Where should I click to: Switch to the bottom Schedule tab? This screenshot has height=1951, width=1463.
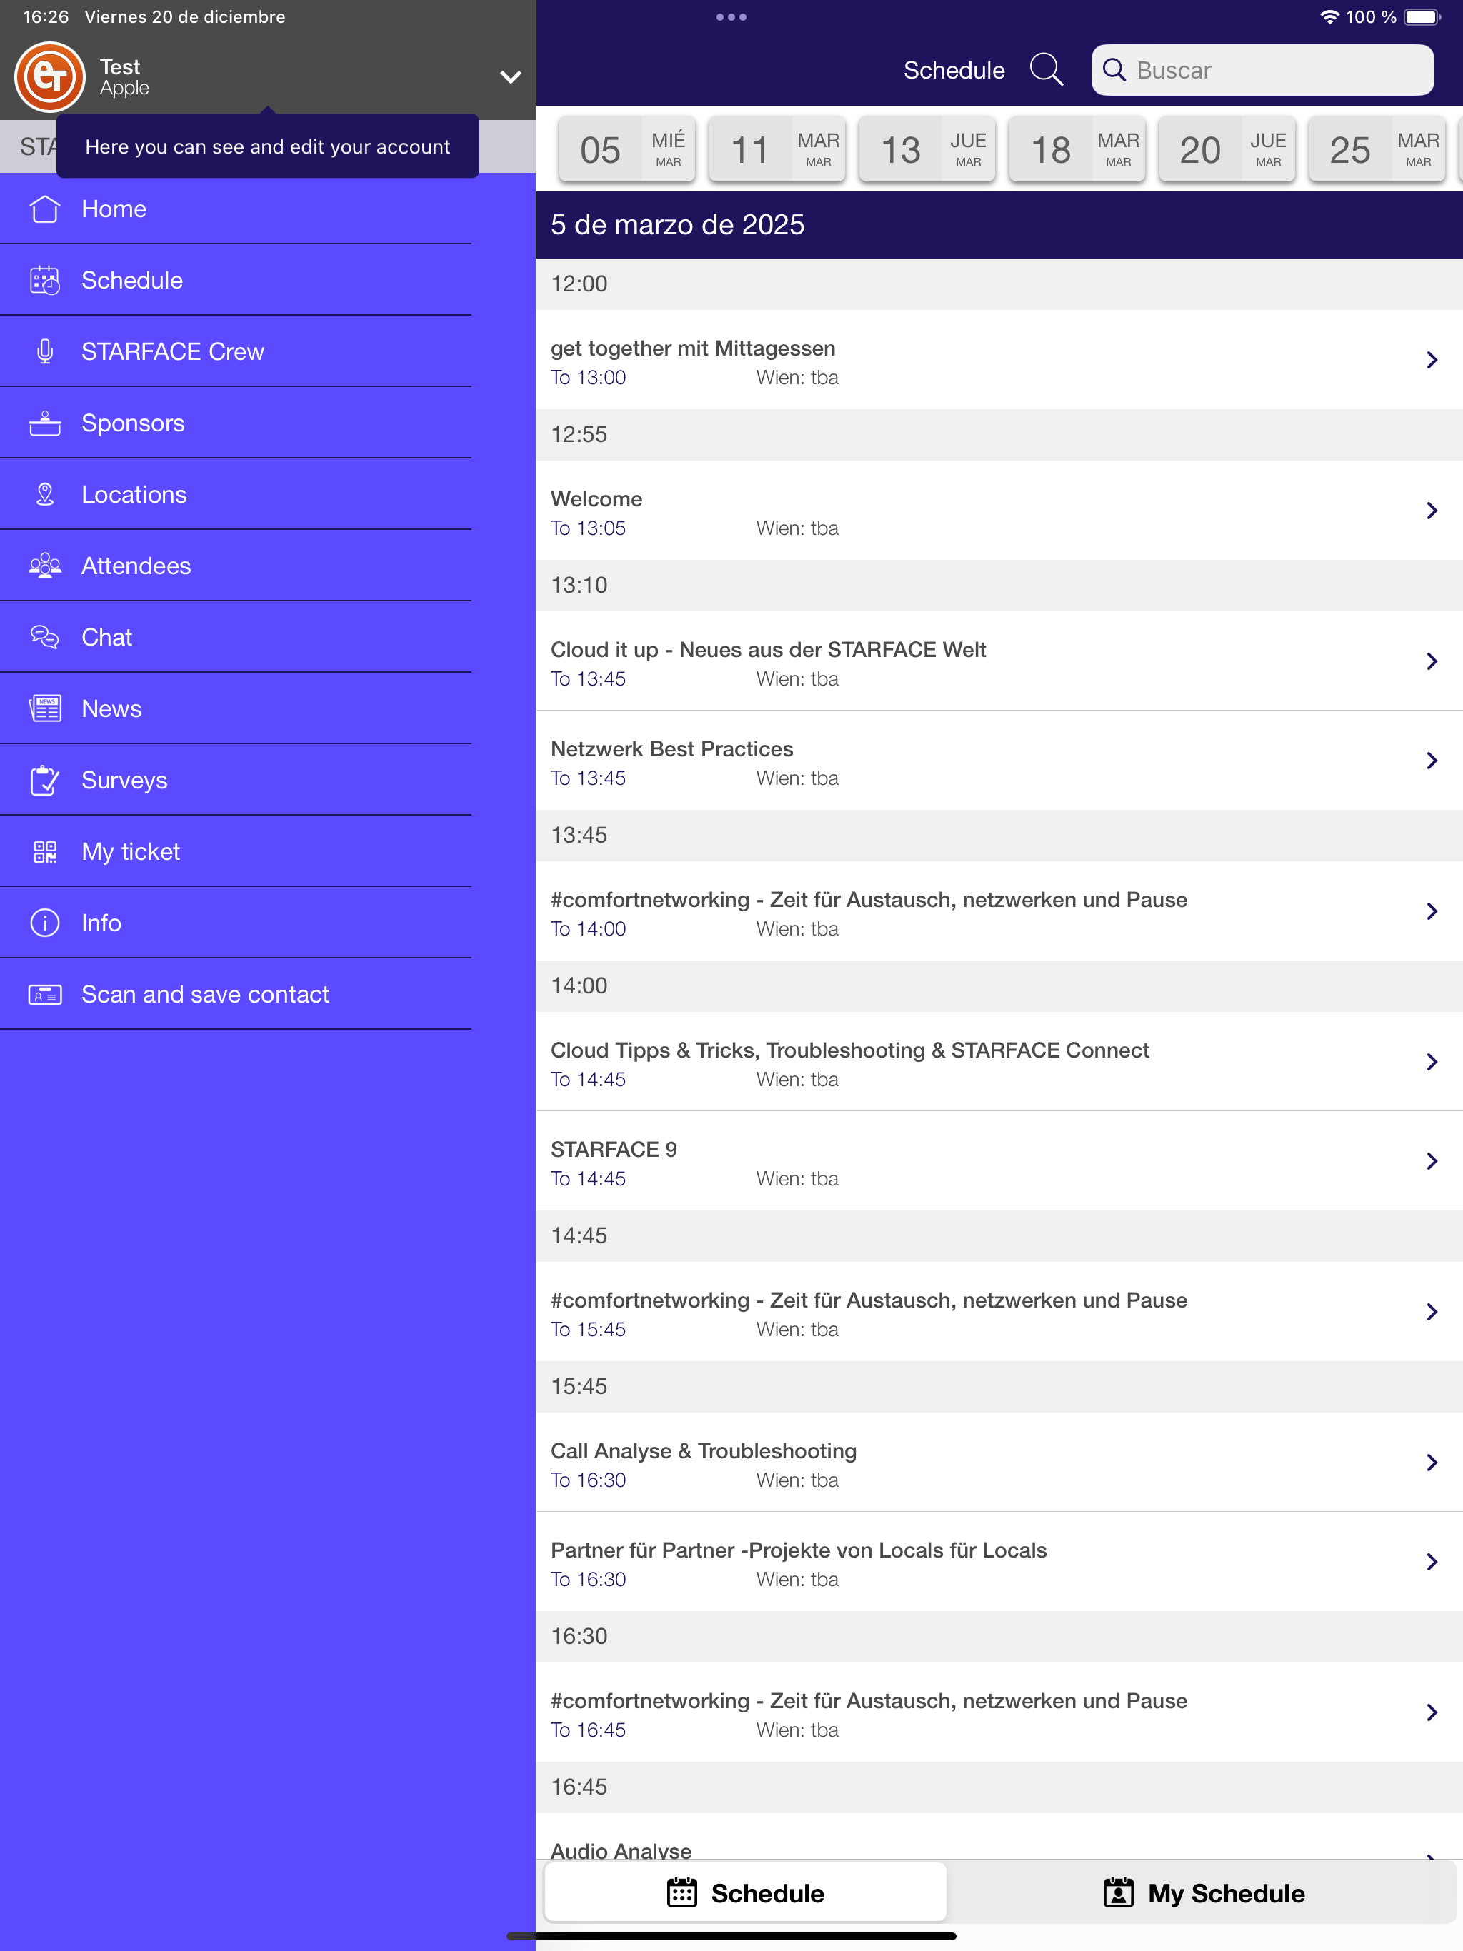(746, 1892)
